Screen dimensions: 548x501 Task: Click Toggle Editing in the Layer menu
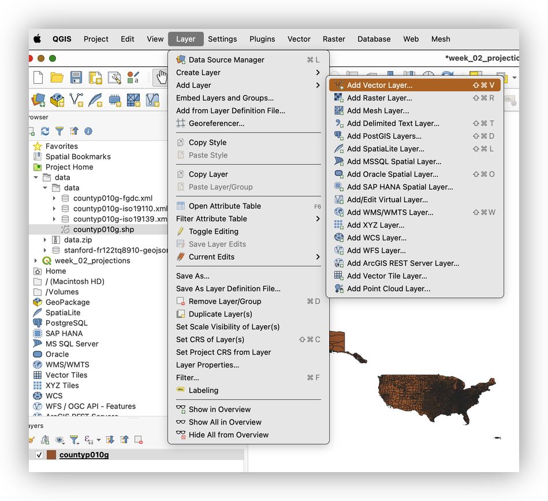click(x=213, y=231)
